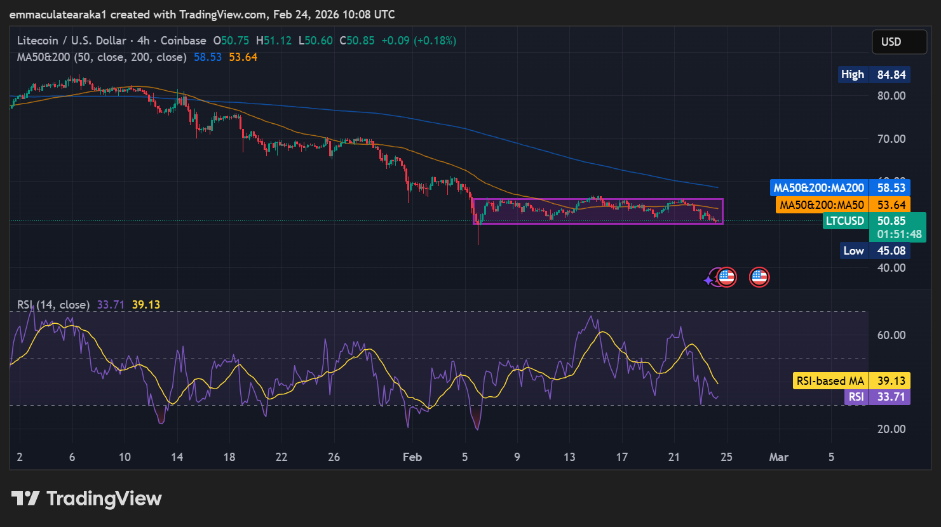Click the purple RSI 33.71 value label
The height and width of the screenshot is (527, 941).
point(877,397)
